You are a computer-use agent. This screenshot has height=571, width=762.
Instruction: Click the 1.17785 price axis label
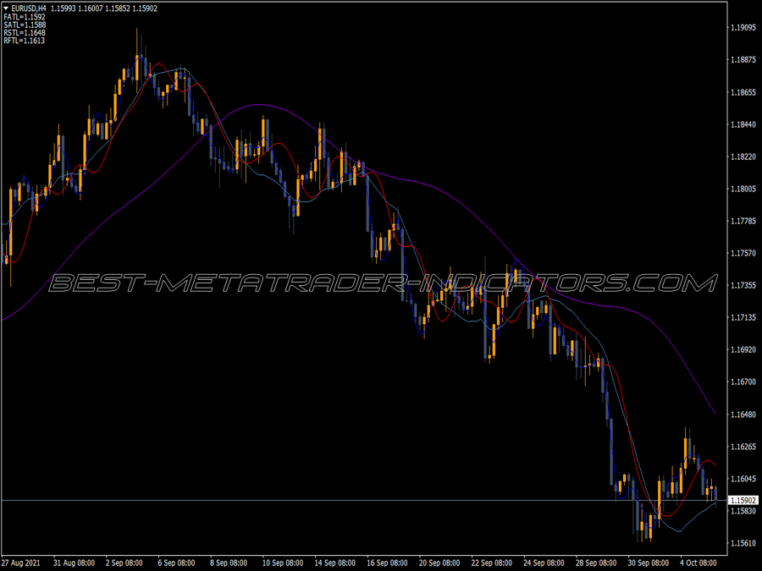pos(743,221)
